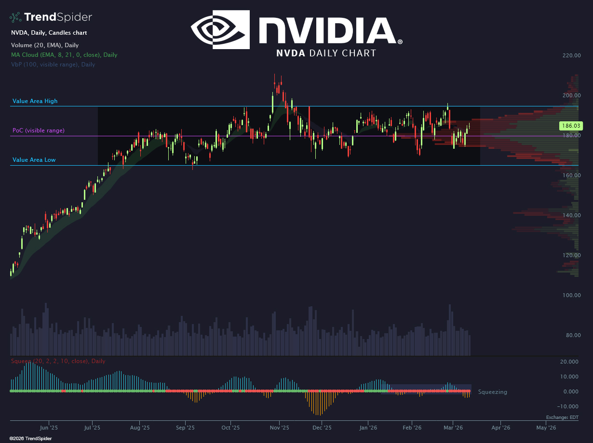Viewport: 593px width, 443px height.
Task: Click the 'Value Area Low' line label
Action: pos(34,160)
